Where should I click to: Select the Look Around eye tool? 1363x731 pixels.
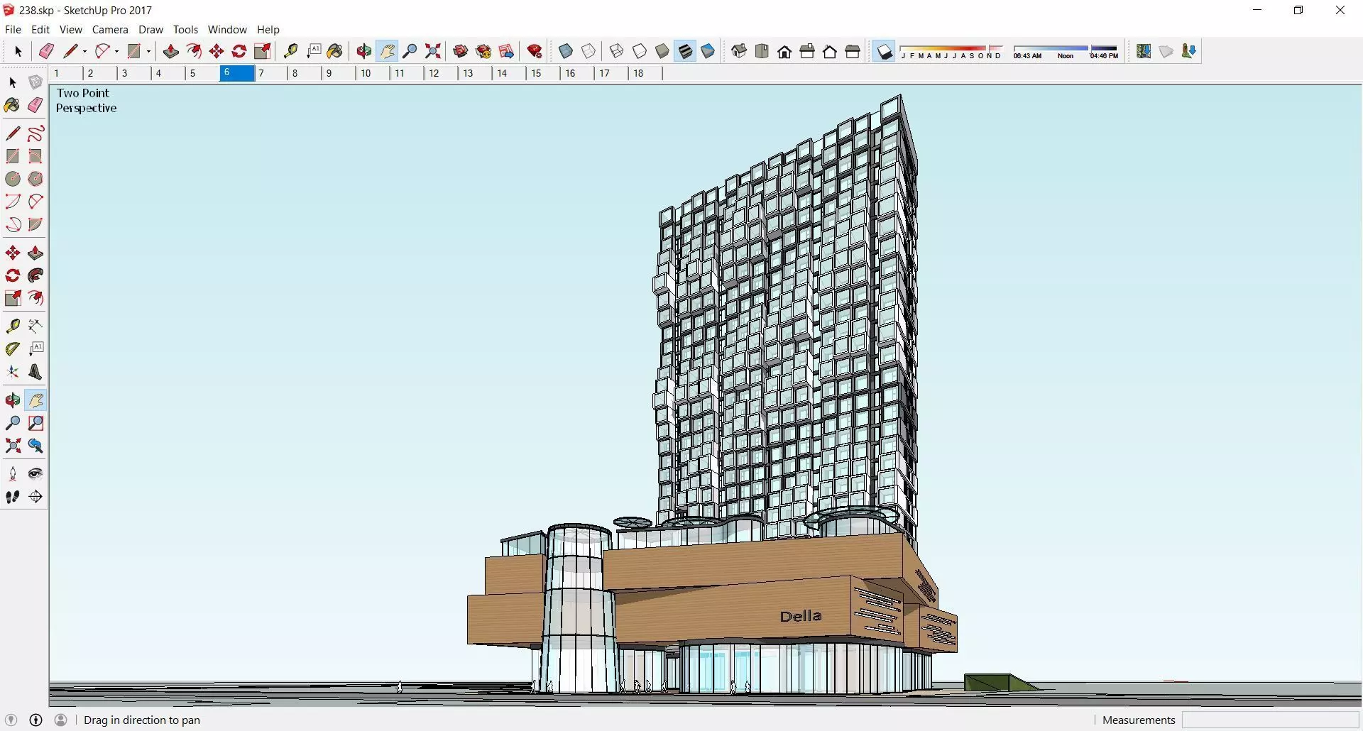click(x=35, y=474)
